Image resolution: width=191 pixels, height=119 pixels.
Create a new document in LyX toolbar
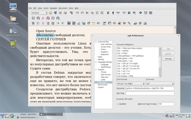[x=50, y=13]
